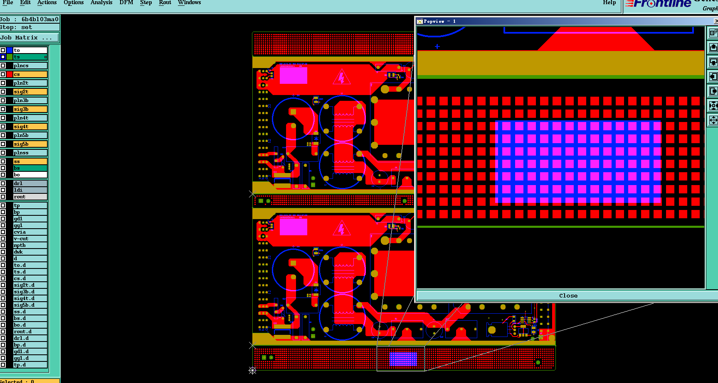Toggle the checkbox for layer 'plncs'

(3, 66)
